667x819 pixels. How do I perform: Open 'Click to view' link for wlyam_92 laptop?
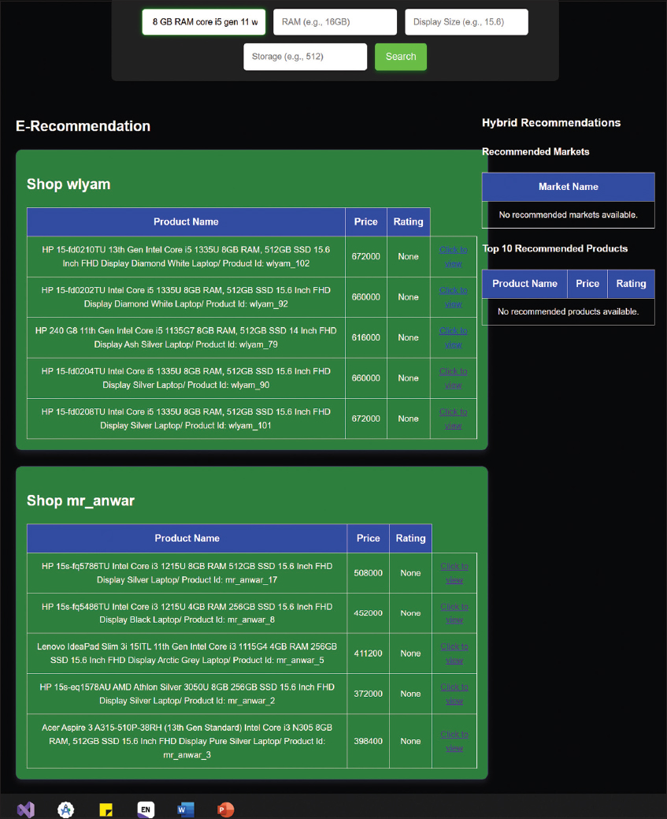[453, 297]
